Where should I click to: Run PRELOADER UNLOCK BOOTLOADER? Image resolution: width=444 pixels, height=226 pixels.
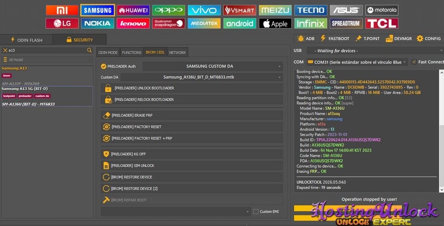coord(192,88)
